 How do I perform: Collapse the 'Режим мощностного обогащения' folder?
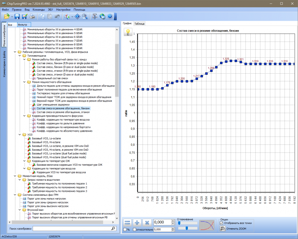25,82
